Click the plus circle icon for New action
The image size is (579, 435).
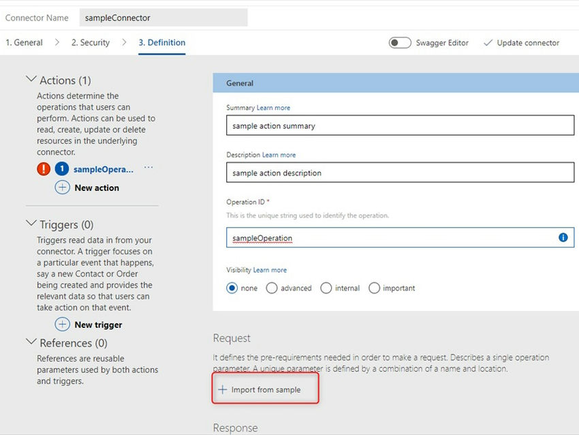pyautogui.click(x=62, y=187)
